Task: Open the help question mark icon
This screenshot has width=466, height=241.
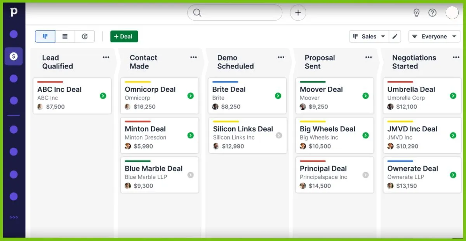Action: (432, 13)
